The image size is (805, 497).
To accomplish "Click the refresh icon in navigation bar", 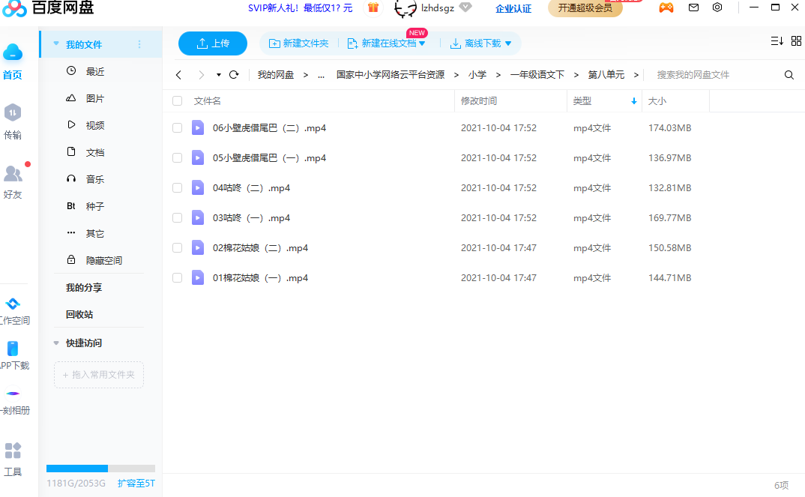I will pos(234,75).
